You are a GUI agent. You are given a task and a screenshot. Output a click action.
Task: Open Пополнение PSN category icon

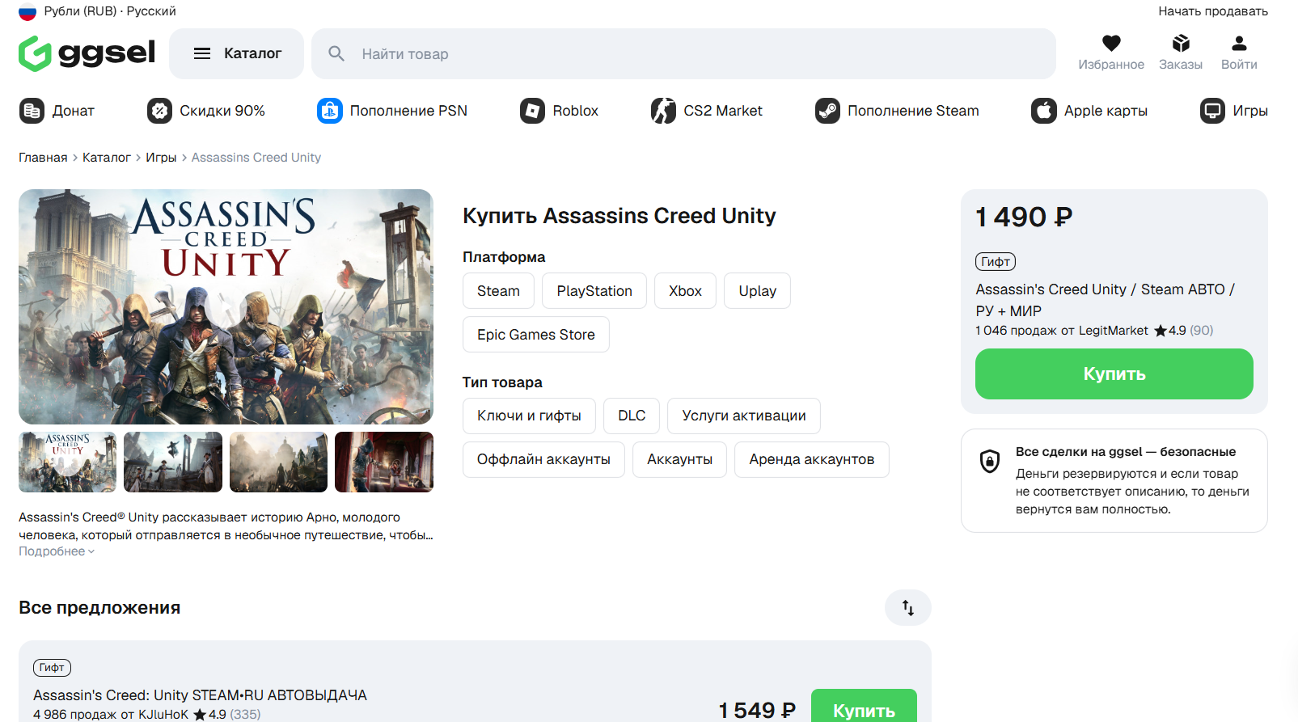point(330,111)
